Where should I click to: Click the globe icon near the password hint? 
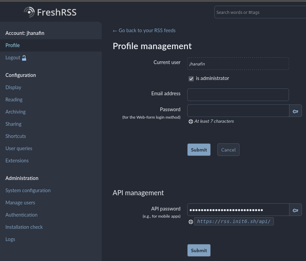pos(191,121)
